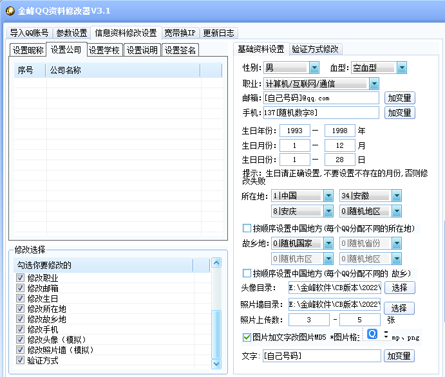445x377 pixels.
Task: Open the 性别 dropdown
Action: [314, 68]
